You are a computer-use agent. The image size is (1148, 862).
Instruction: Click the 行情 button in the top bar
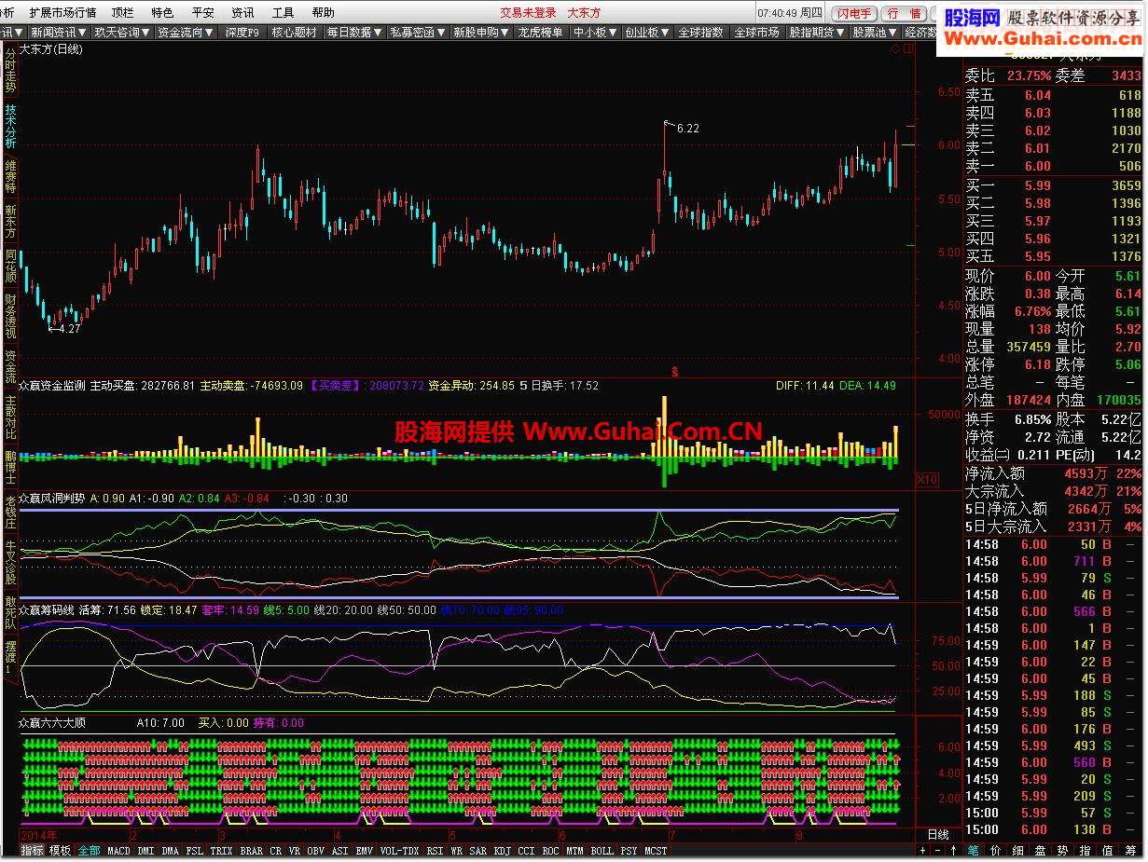(904, 13)
